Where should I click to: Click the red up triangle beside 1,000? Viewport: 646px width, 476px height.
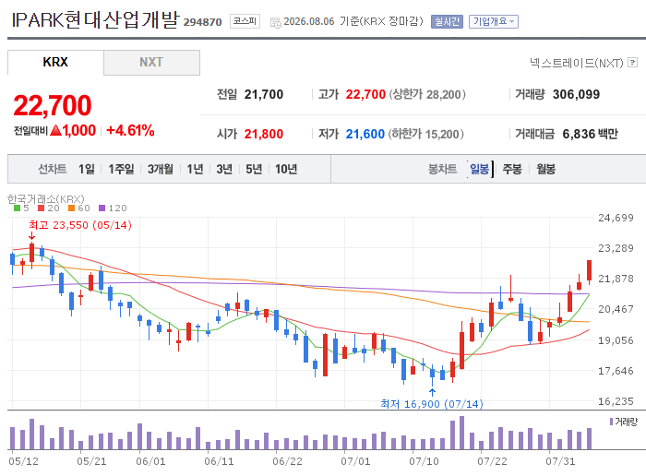[x=55, y=130]
